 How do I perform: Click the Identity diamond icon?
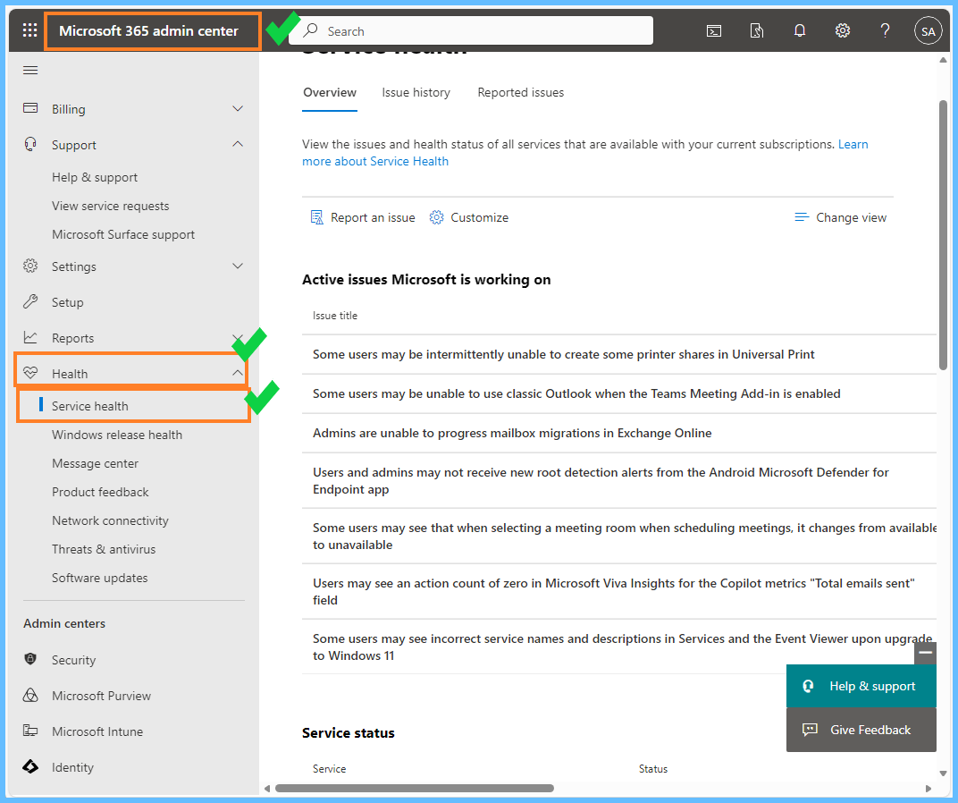30,766
